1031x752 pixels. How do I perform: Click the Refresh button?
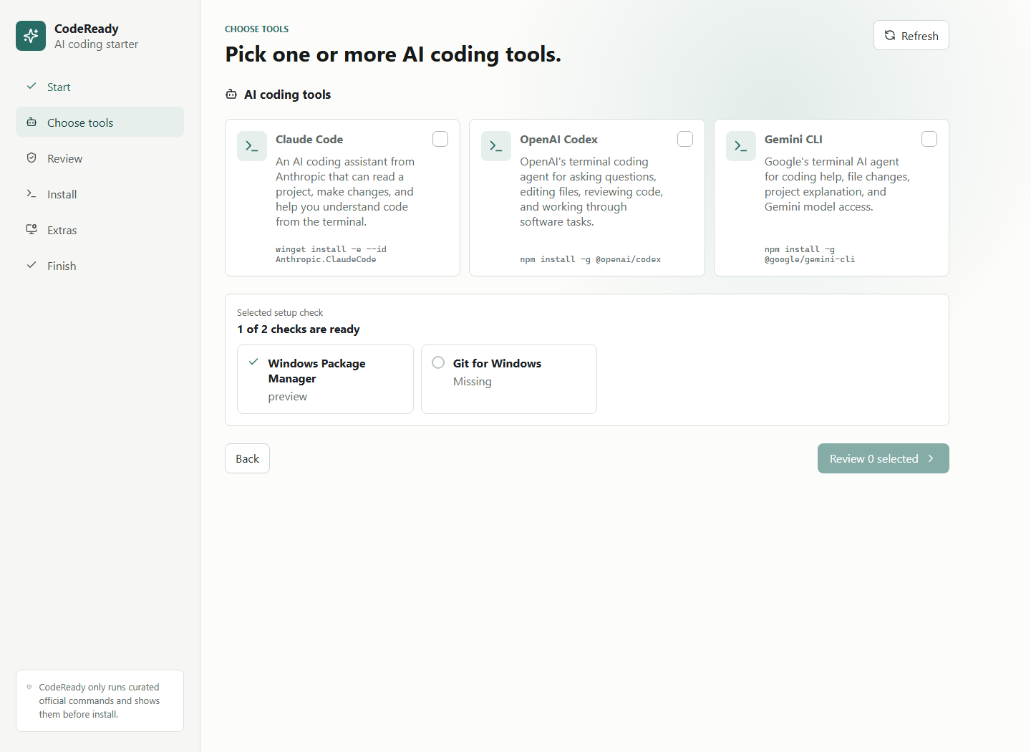(911, 35)
